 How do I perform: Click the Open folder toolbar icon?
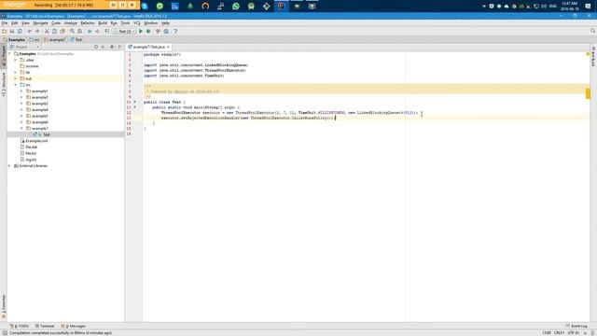tap(4, 31)
